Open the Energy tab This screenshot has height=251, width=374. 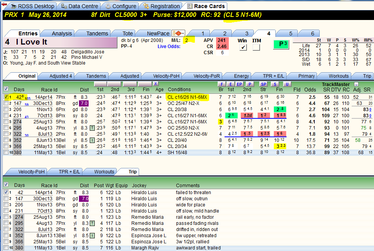click(x=242, y=76)
